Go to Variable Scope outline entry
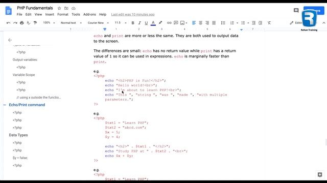This screenshot has width=327, height=183. 24,75
